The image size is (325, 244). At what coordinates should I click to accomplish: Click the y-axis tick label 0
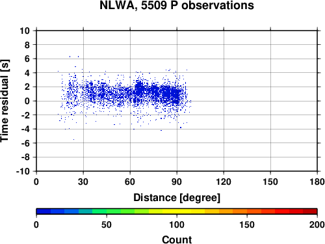click(x=27, y=101)
